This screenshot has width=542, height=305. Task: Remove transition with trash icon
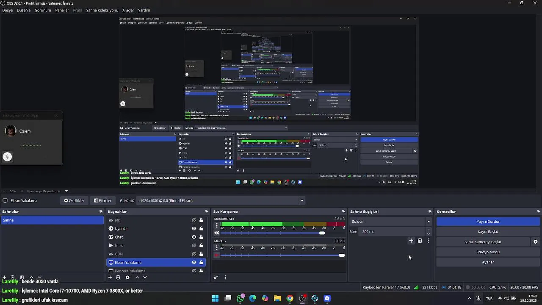click(x=420, y=241)
